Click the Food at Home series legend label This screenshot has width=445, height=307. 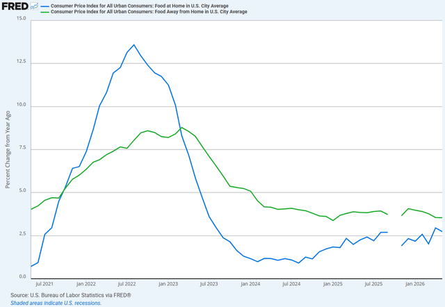click(139, 6)
